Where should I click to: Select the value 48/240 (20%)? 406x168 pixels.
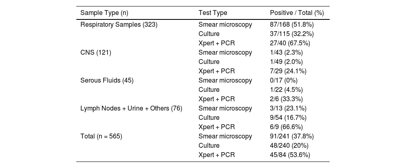click(x=289, y=146)
